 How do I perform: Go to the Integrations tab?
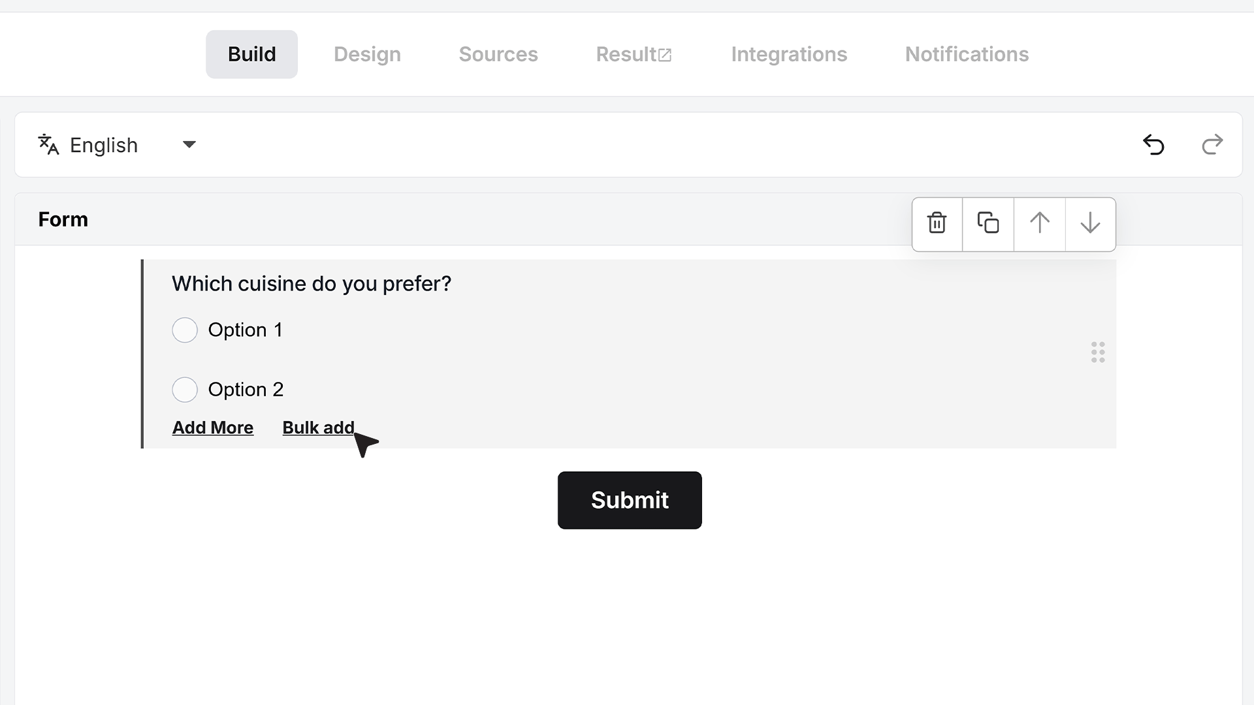789,54
